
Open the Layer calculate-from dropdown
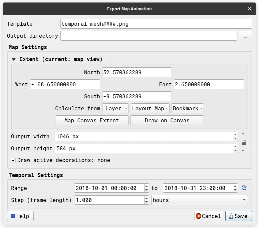115,108
